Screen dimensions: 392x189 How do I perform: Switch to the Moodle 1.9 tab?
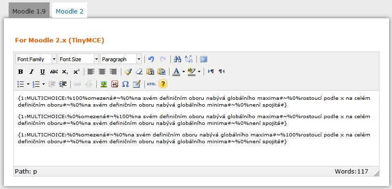pyautogui.click(x=29, y=11)
